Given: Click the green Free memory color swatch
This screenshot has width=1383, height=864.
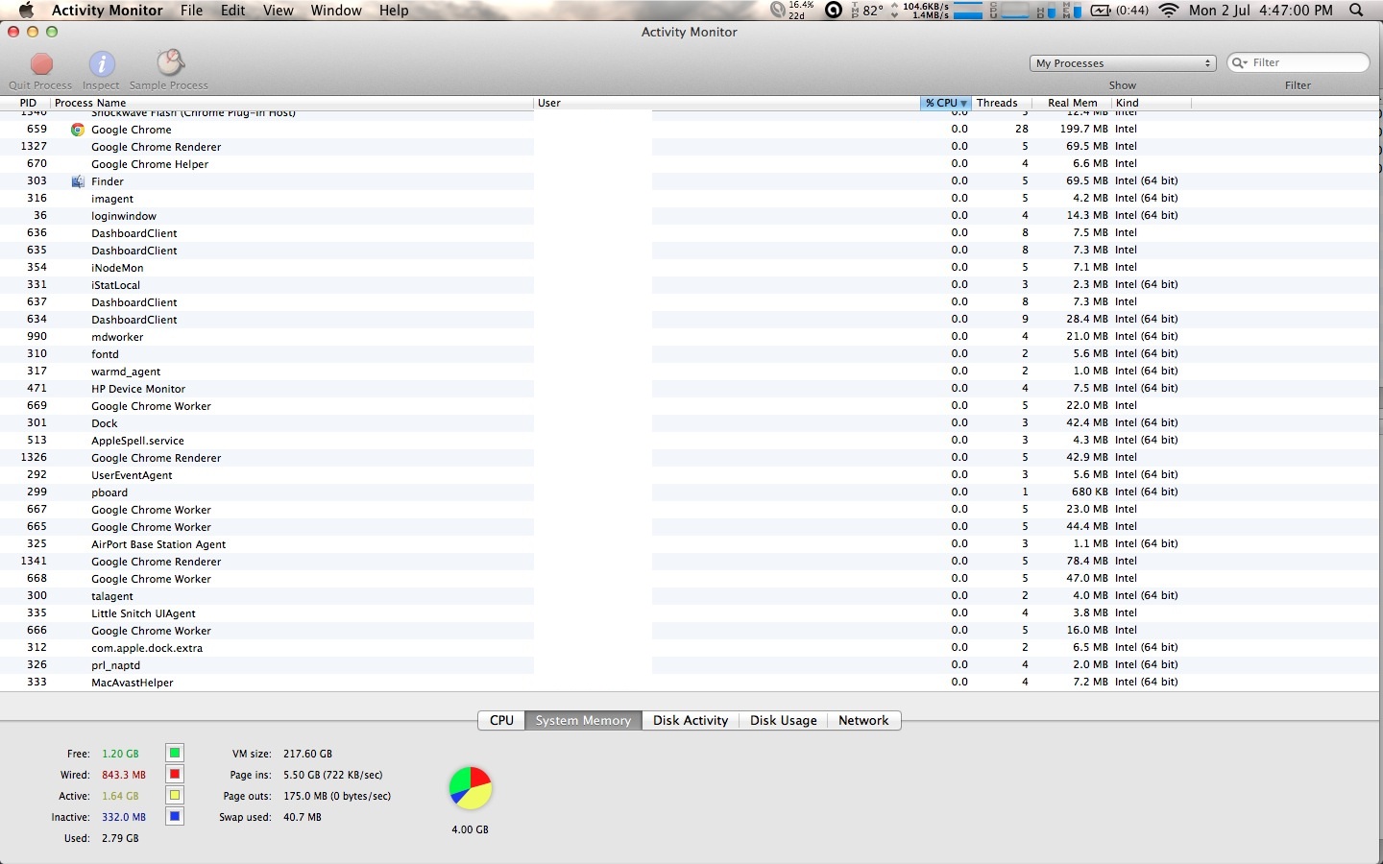Looking at the screenshot, I should (175, 753).
